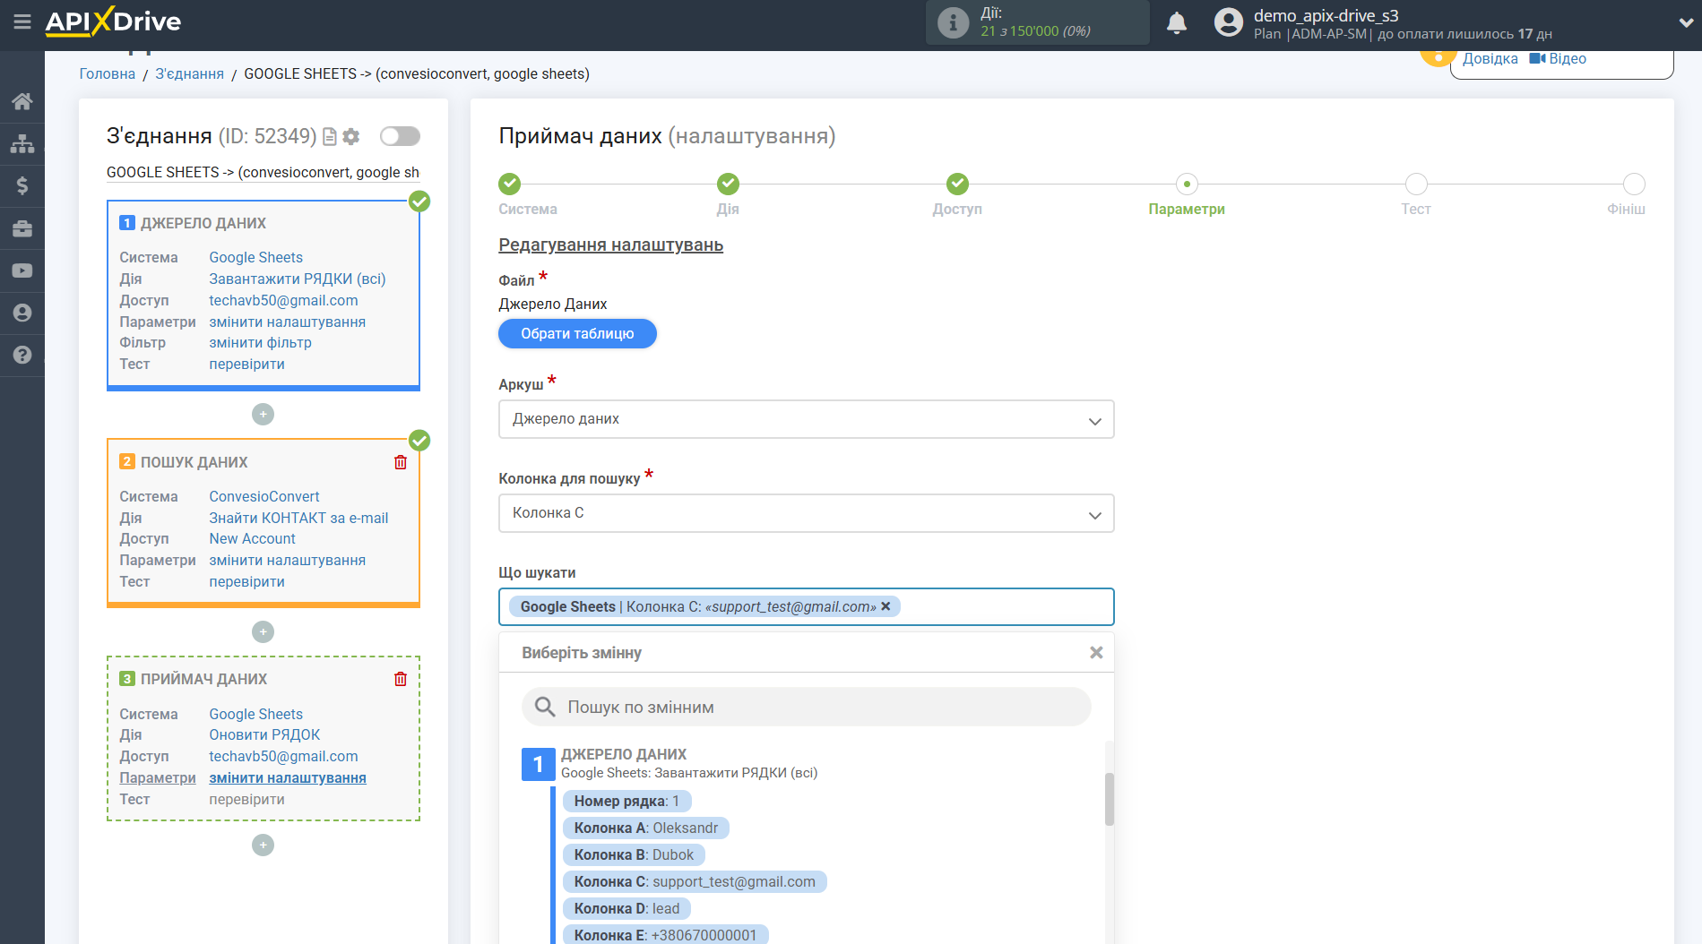
Task: Expand the user account menu chevron
Action: [1685, 22]
